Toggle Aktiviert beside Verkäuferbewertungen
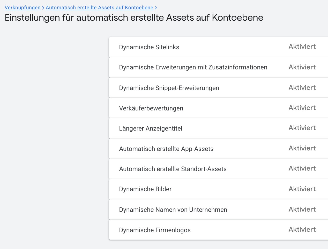The image size is (328, 249). (302, 108)
